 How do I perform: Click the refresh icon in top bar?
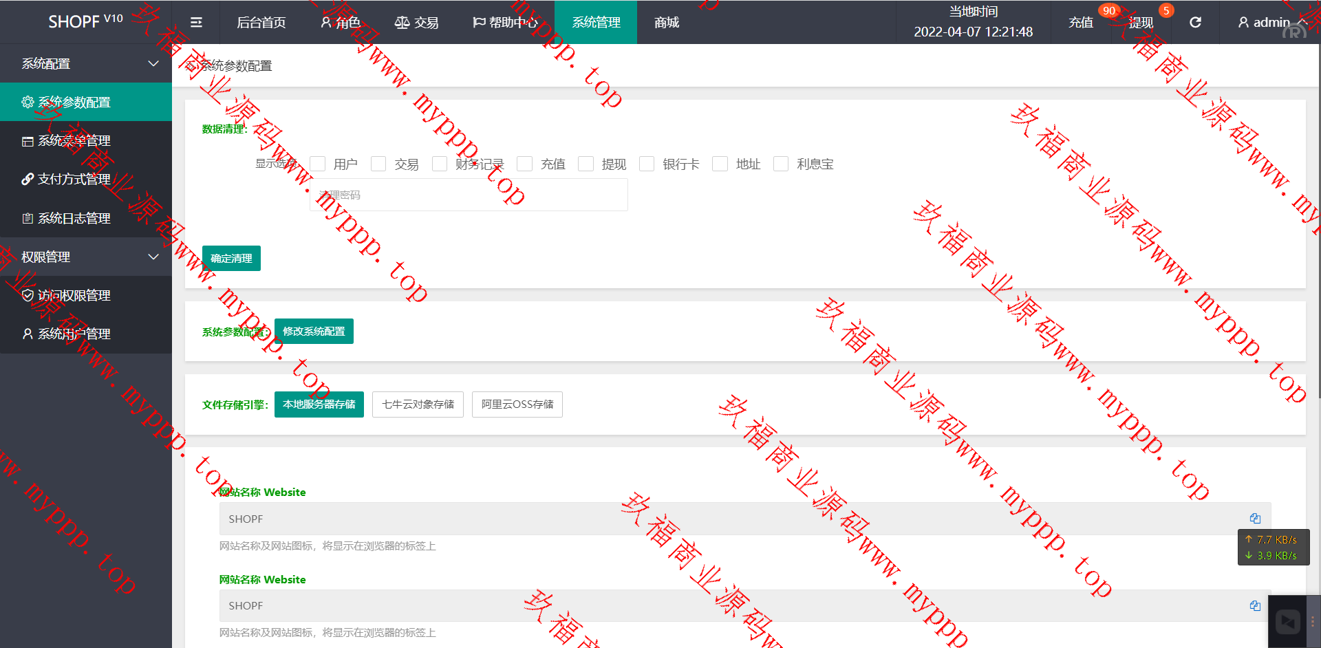1195,23
